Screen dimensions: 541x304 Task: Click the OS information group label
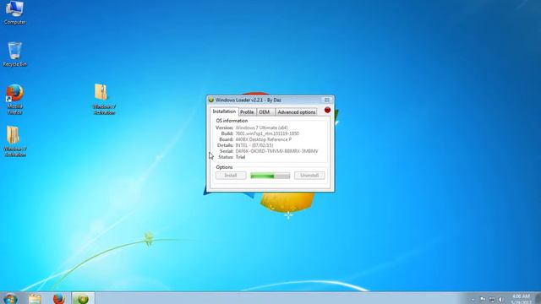pos(232,121)
